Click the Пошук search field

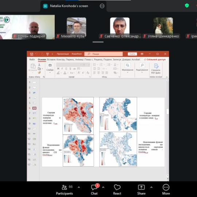coord(103,54)
